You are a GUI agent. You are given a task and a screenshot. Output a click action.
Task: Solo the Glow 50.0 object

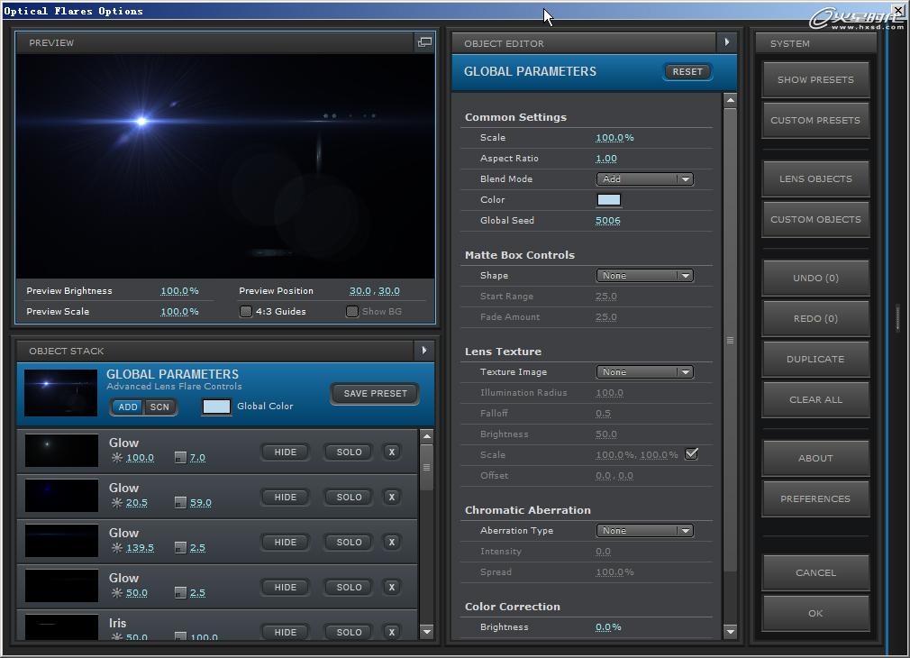349,587
